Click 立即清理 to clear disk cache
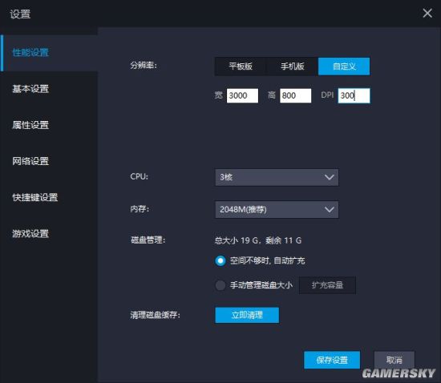This screenshot has height=383, width=441. tap(247, 315)
